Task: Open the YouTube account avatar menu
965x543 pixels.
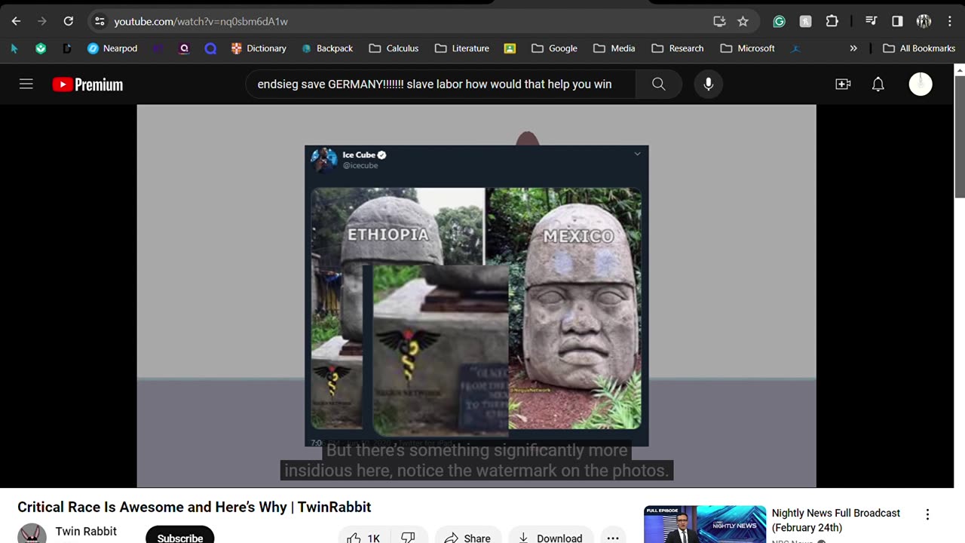Action: tap(921, 84)
